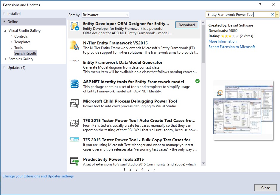Viewport: 280px width, 195px height.
Task: Click the ASP.NET Identity tools database icon
Action: pyautogui.click(x=74, y=84)
